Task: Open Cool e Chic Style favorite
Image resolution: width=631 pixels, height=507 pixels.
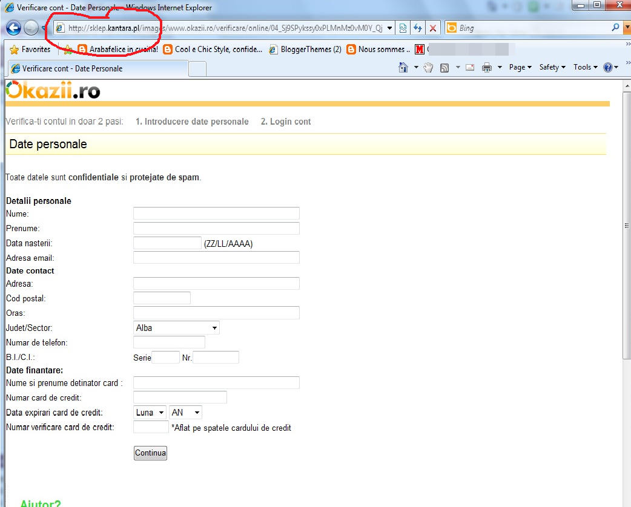Action: pos(213,50)
